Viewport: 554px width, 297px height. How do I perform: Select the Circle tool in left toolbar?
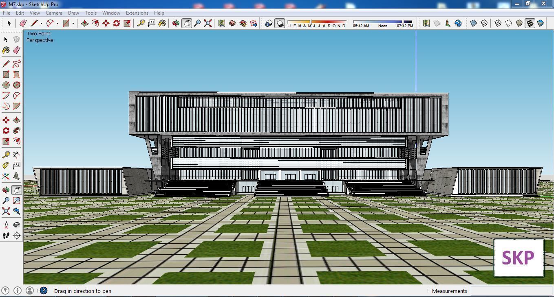click(x=6, y=85)
